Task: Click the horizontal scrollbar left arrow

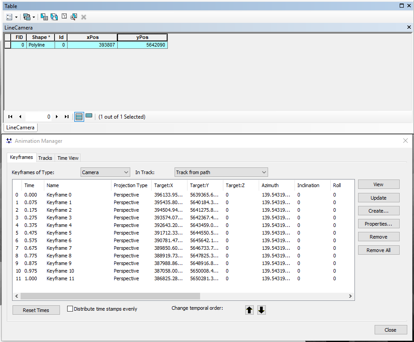Action: point(17,296)
